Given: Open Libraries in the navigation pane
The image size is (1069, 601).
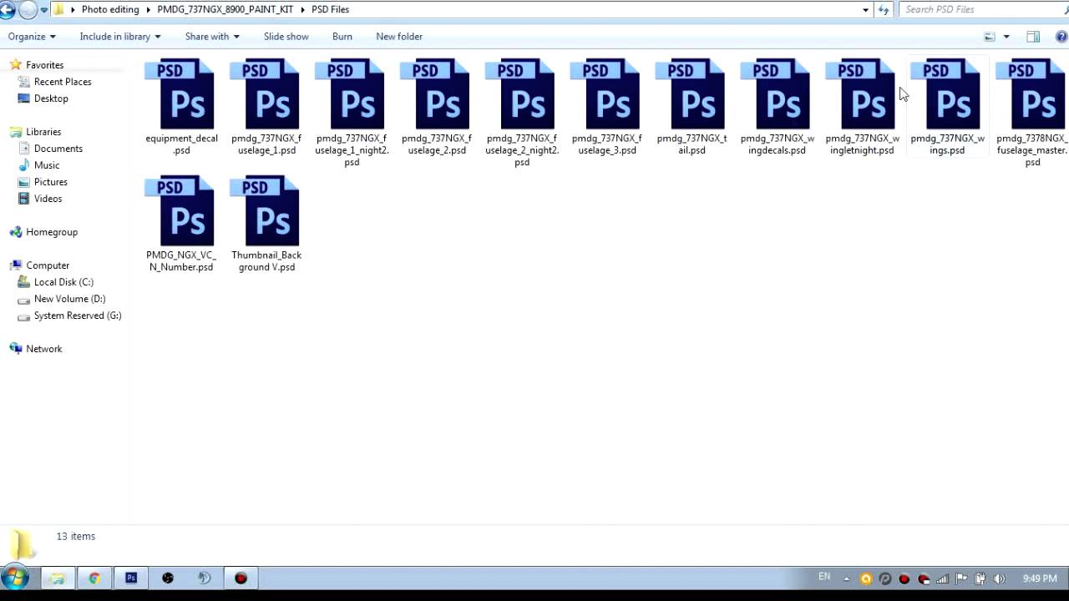Looking at the screenshot, I should tap(43, 132).
